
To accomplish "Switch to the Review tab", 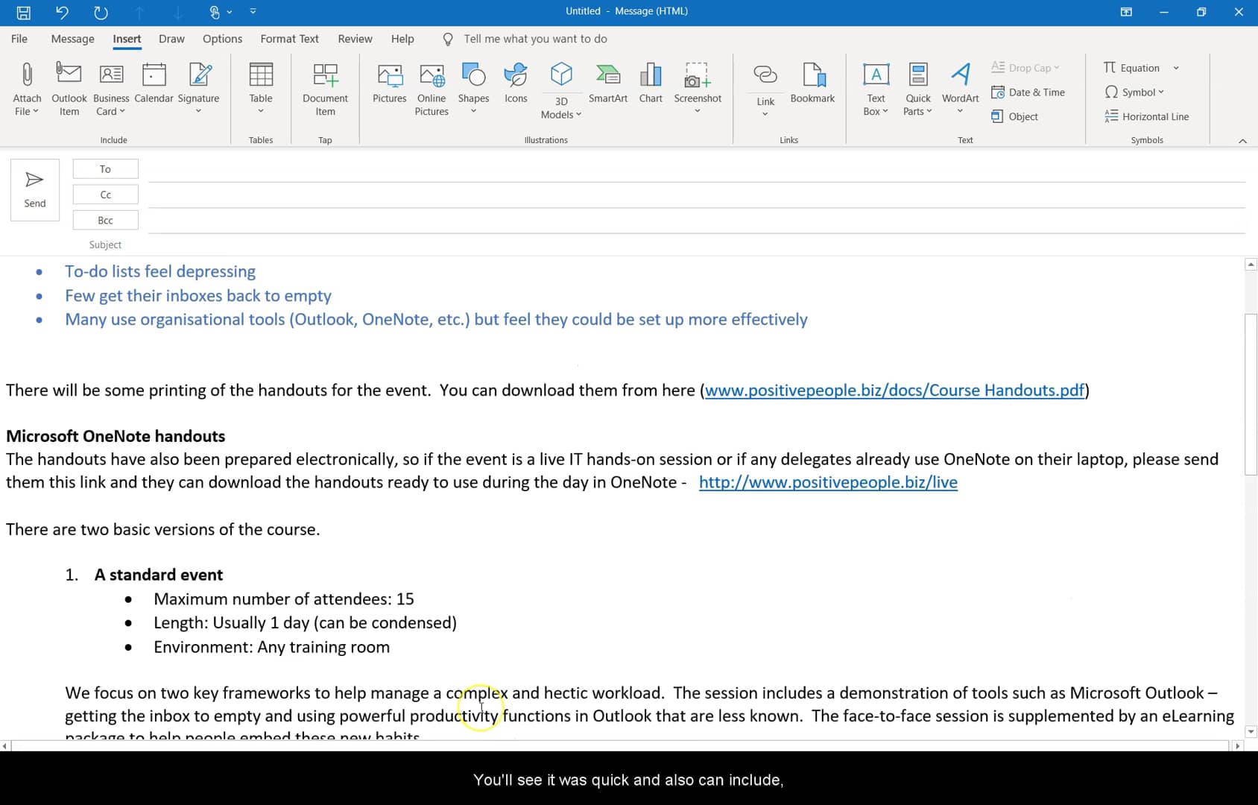I will 355,39.
